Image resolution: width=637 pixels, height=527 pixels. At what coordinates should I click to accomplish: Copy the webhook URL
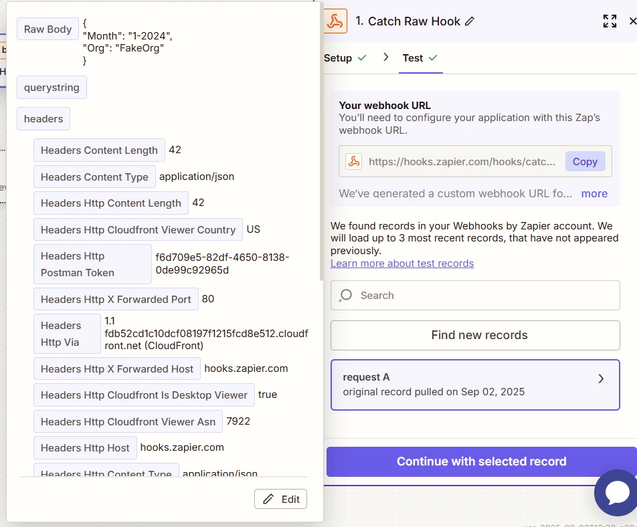585,162
